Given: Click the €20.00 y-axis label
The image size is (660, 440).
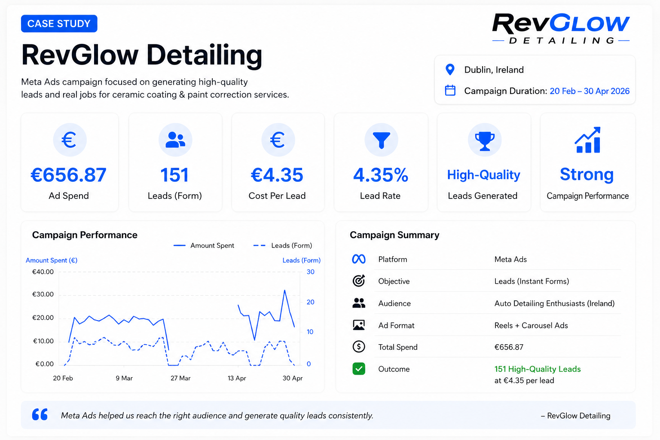Looking at the screenshot, I should (43, 318).
